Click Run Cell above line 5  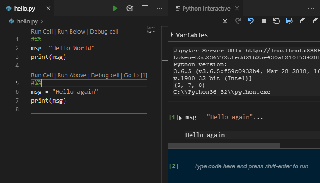pos(41,75)
